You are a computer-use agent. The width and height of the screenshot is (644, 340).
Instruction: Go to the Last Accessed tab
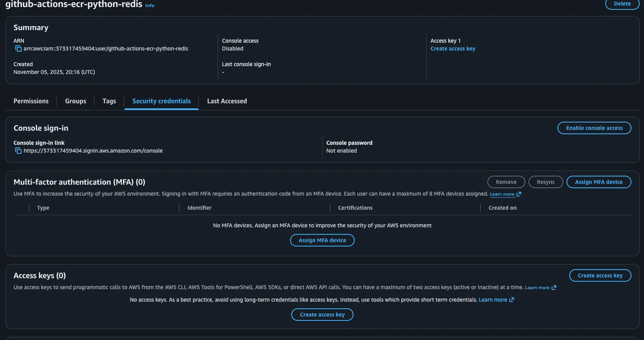(x=227, y=101)
